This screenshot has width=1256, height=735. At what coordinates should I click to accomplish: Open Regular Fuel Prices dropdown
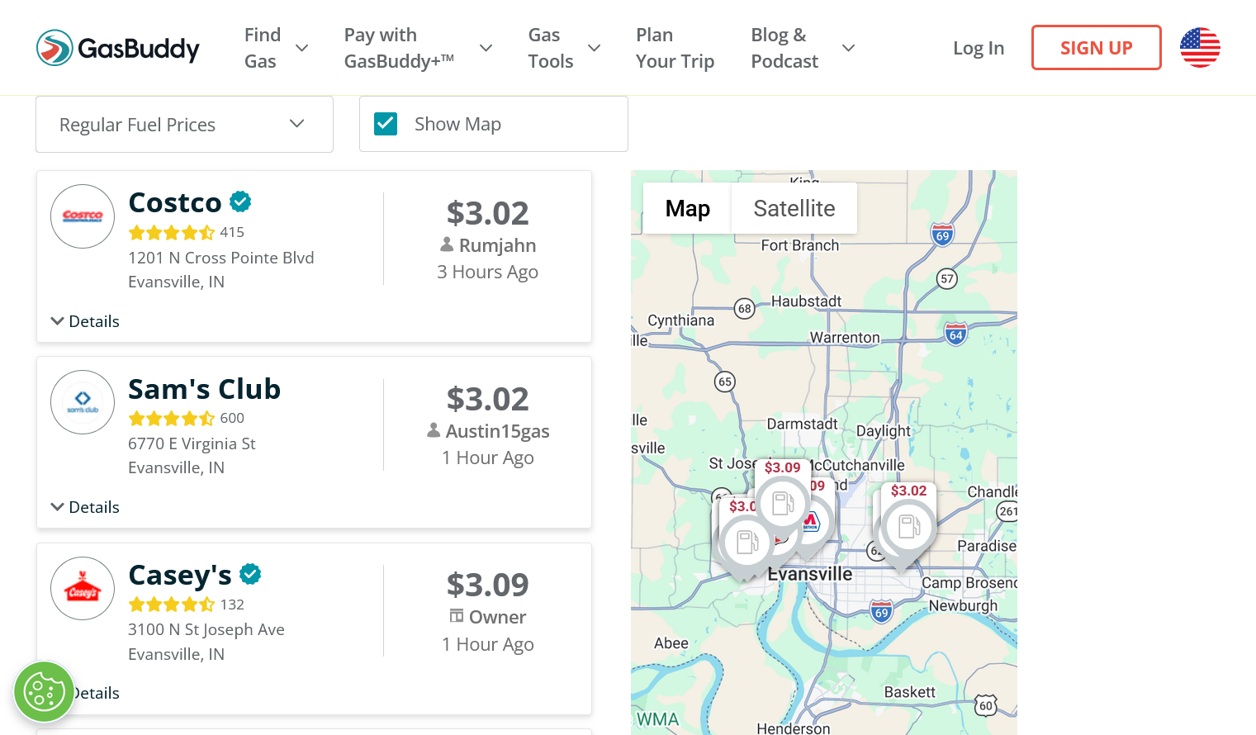point(184,125)
